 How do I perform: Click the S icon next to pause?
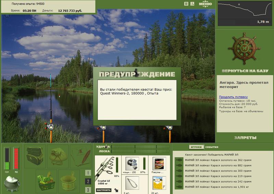[x=192, y=4]
